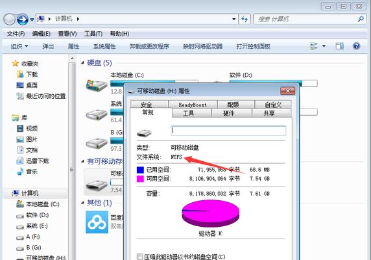371x260 pixels.
Task: Toggle the preview pane icon
Action: click(339, 46)
